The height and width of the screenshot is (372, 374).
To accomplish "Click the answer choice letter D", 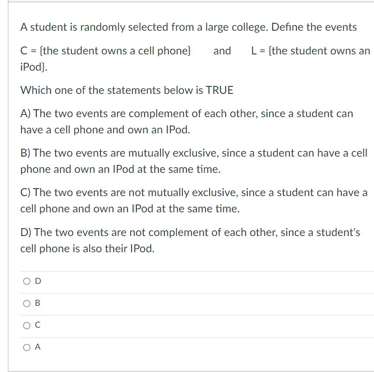I will click(37, 281).
